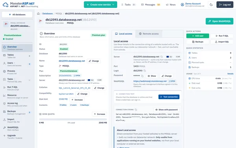236x148 pixels.
Task: Open Resource usage in the sidebar
Action: (17, 96)
